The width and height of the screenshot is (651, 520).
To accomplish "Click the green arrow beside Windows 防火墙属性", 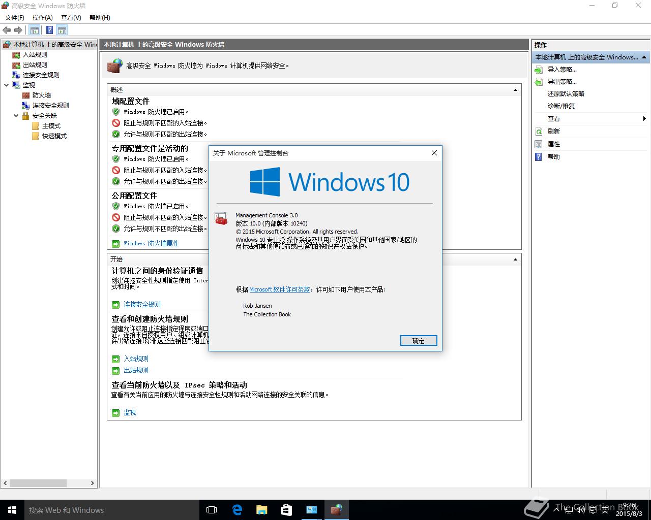I will click(x=116, y=243).
